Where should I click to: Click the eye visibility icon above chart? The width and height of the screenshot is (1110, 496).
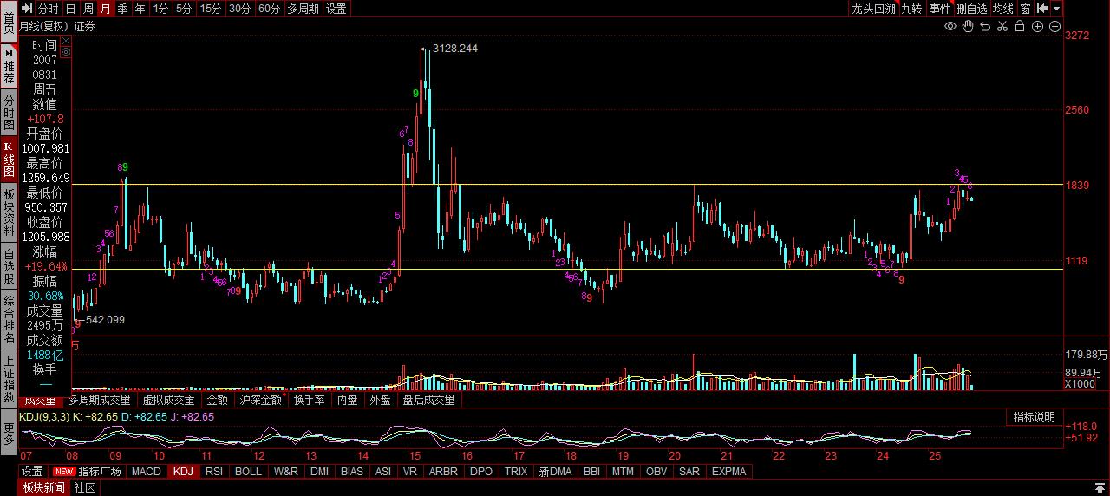pos(950,27)
